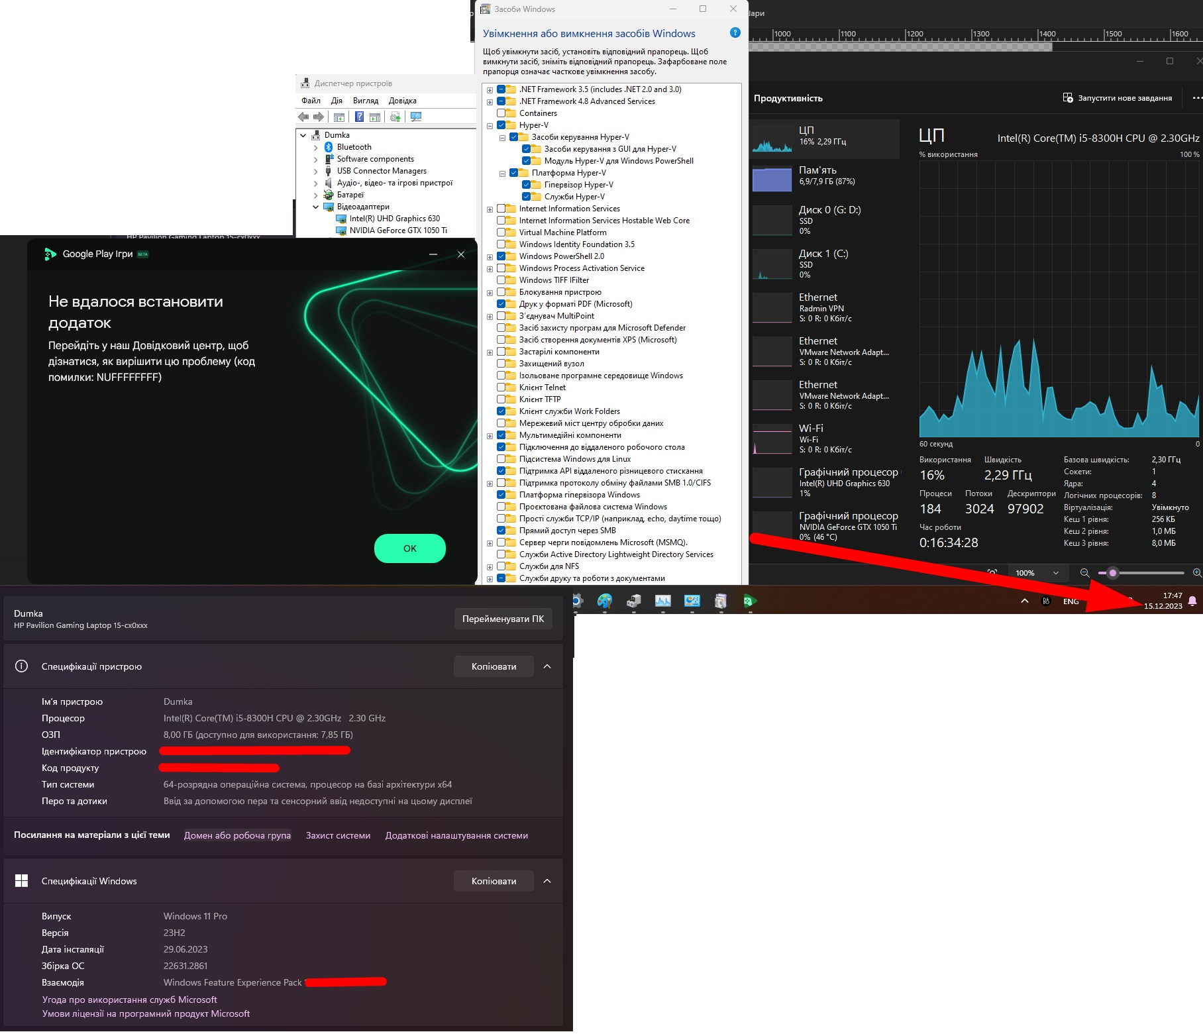Click the Intel(R) UHD Graphics 630 adapter icon
1203x1034 pixels.
(x=341, y=219)
